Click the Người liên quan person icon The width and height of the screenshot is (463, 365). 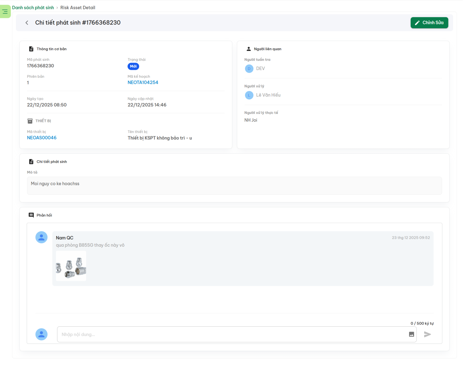(x=249, y=49)
